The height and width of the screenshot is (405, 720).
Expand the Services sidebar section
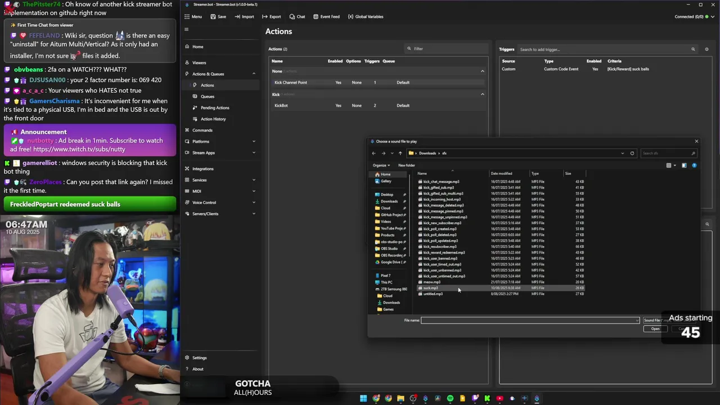[x=220, y=180]
